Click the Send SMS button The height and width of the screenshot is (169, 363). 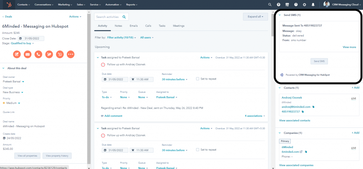pos(319,61)
